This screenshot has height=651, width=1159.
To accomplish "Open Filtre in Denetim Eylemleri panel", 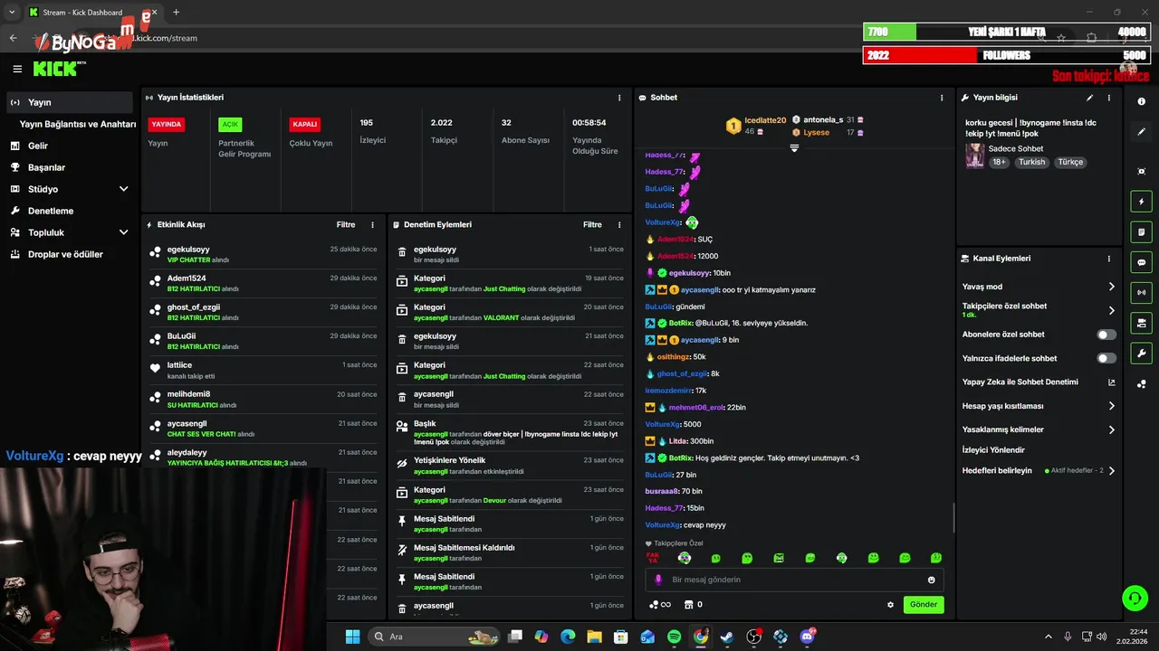I will pos(592,224).
